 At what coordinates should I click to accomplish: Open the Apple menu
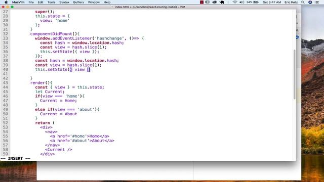point(6,2)
